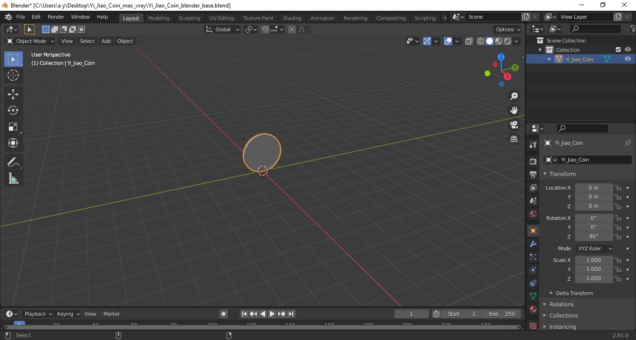Screen dimensions: 636x340
Task: Activate the Scale tool
Action: [x=13, y=127]
